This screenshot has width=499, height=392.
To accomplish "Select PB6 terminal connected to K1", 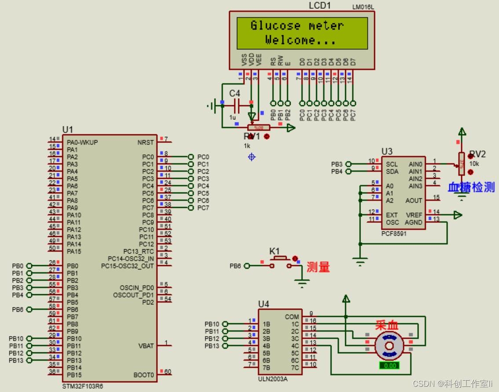I will point(247,266).
